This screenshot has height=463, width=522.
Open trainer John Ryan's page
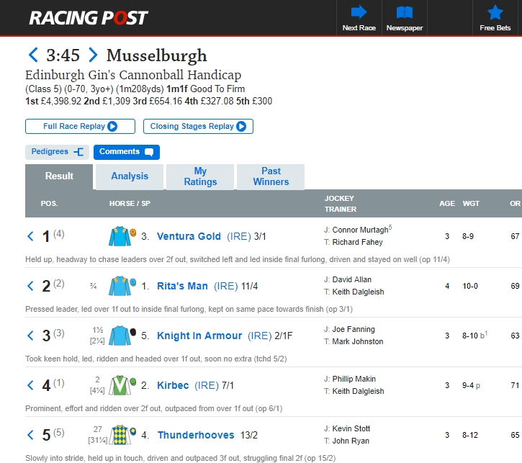click(351, 441)
